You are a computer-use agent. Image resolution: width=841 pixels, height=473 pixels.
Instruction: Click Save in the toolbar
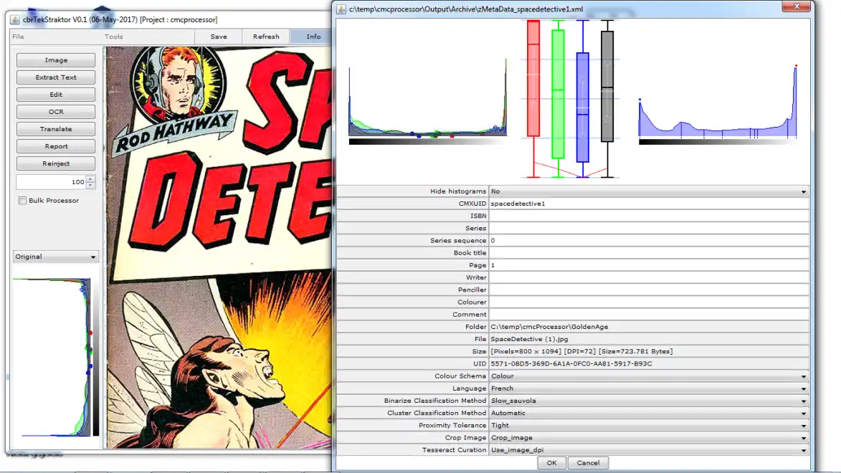pos(218,37)
